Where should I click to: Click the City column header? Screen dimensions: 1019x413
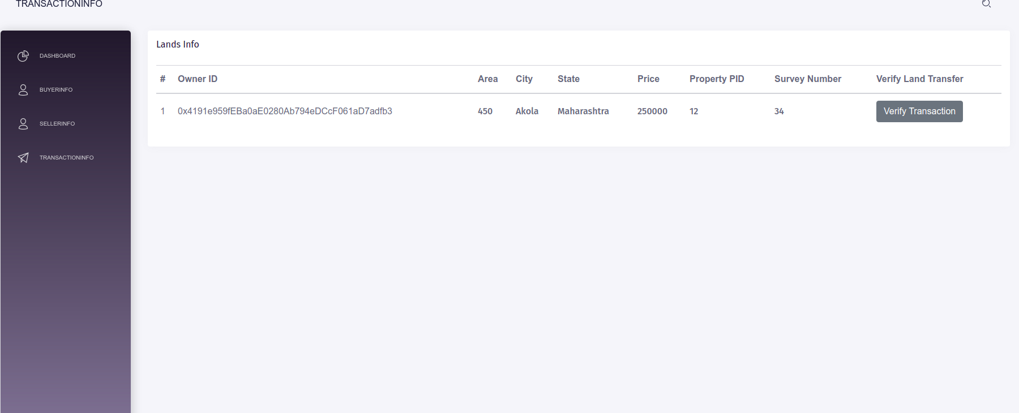524,79
